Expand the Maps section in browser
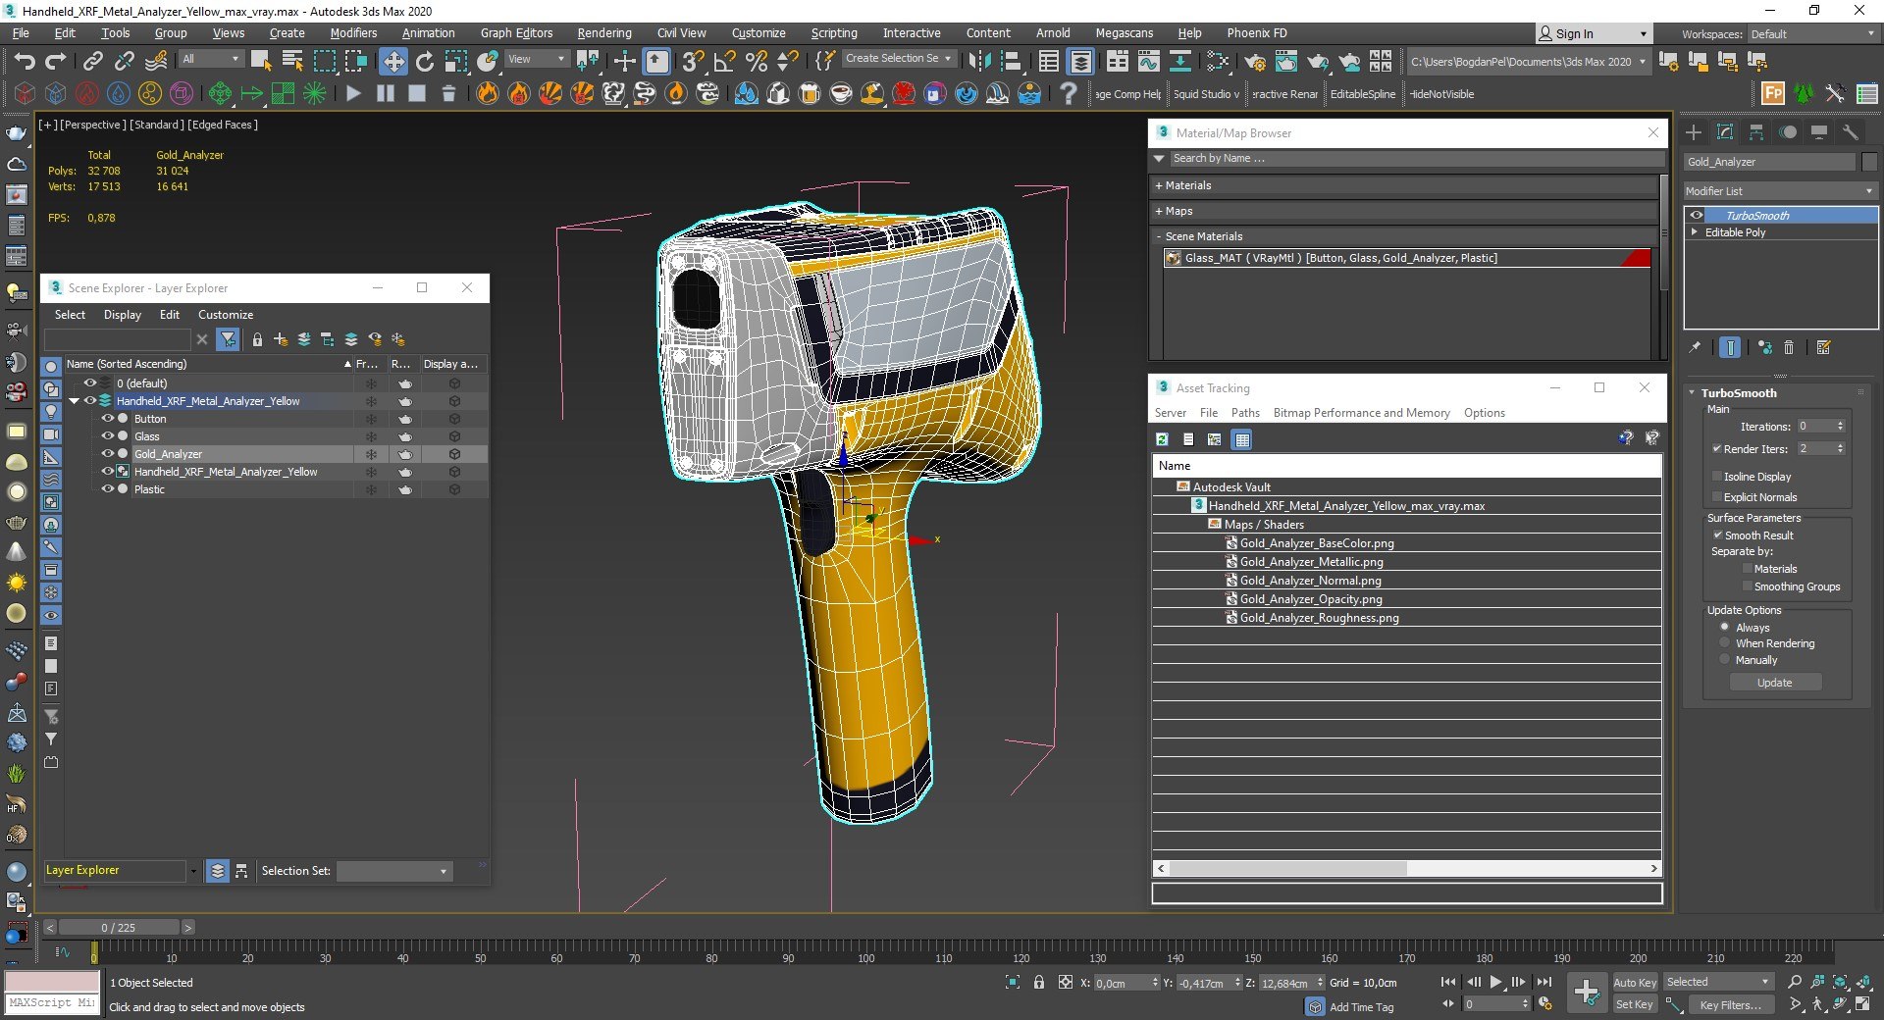The height and width of the screenshot is (1020, 1884). click(x=1159, y=211)
